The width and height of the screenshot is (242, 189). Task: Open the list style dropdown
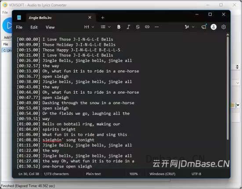pyautogui.click(x=106, y=27)
